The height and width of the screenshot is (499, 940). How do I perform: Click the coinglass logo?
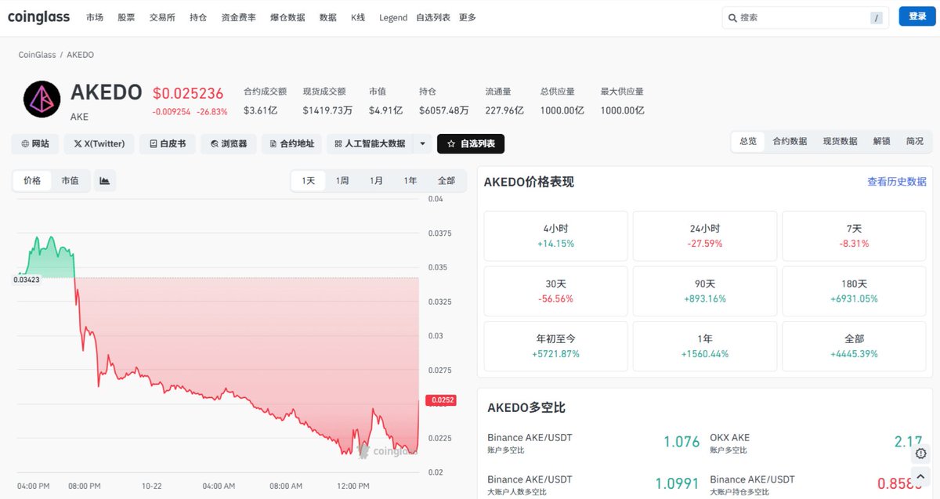tap(39, 17)
